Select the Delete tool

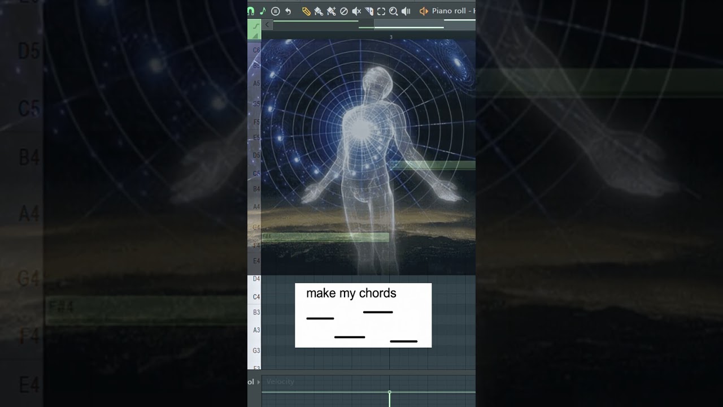pyautogui.click(x=343, y=11)
